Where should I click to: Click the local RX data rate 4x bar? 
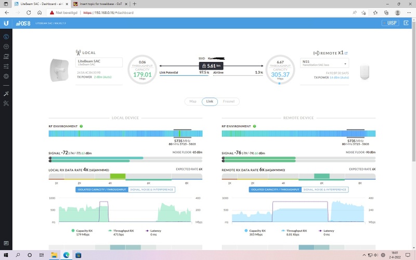125,176
